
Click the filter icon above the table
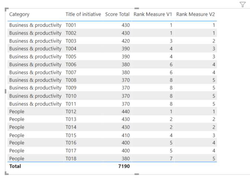242,4
